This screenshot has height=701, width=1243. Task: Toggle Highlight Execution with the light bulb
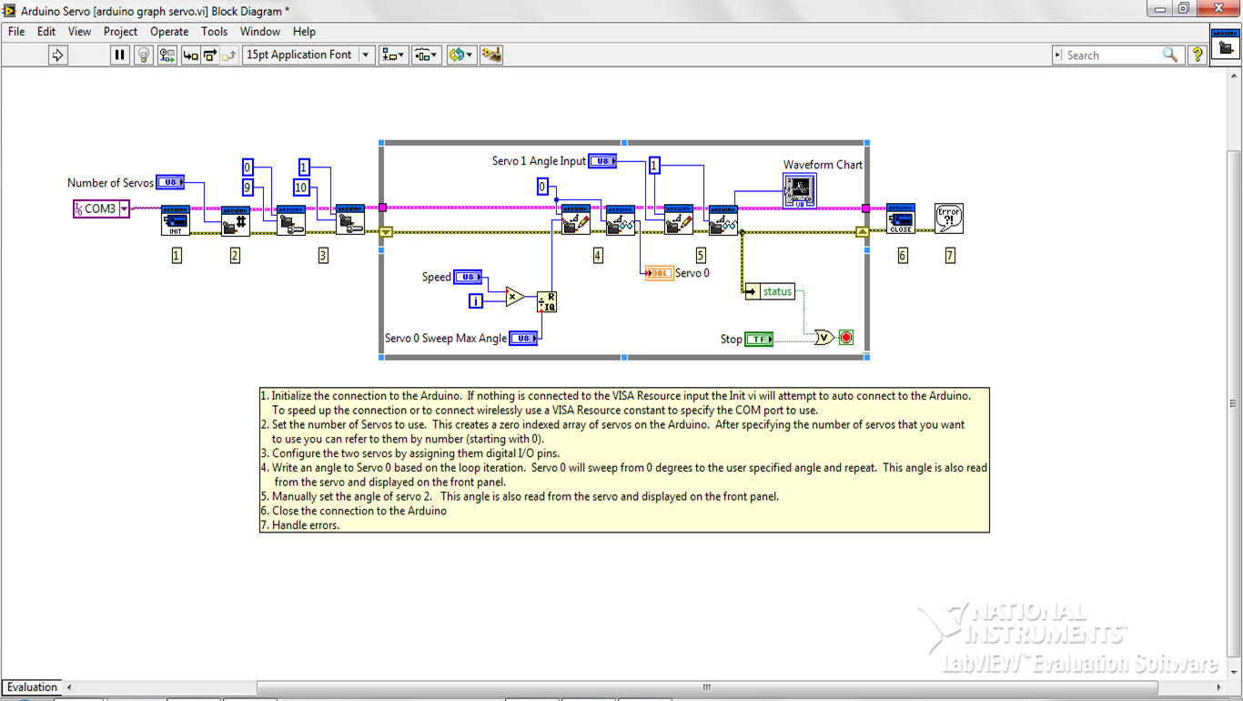tap(144, 55)
